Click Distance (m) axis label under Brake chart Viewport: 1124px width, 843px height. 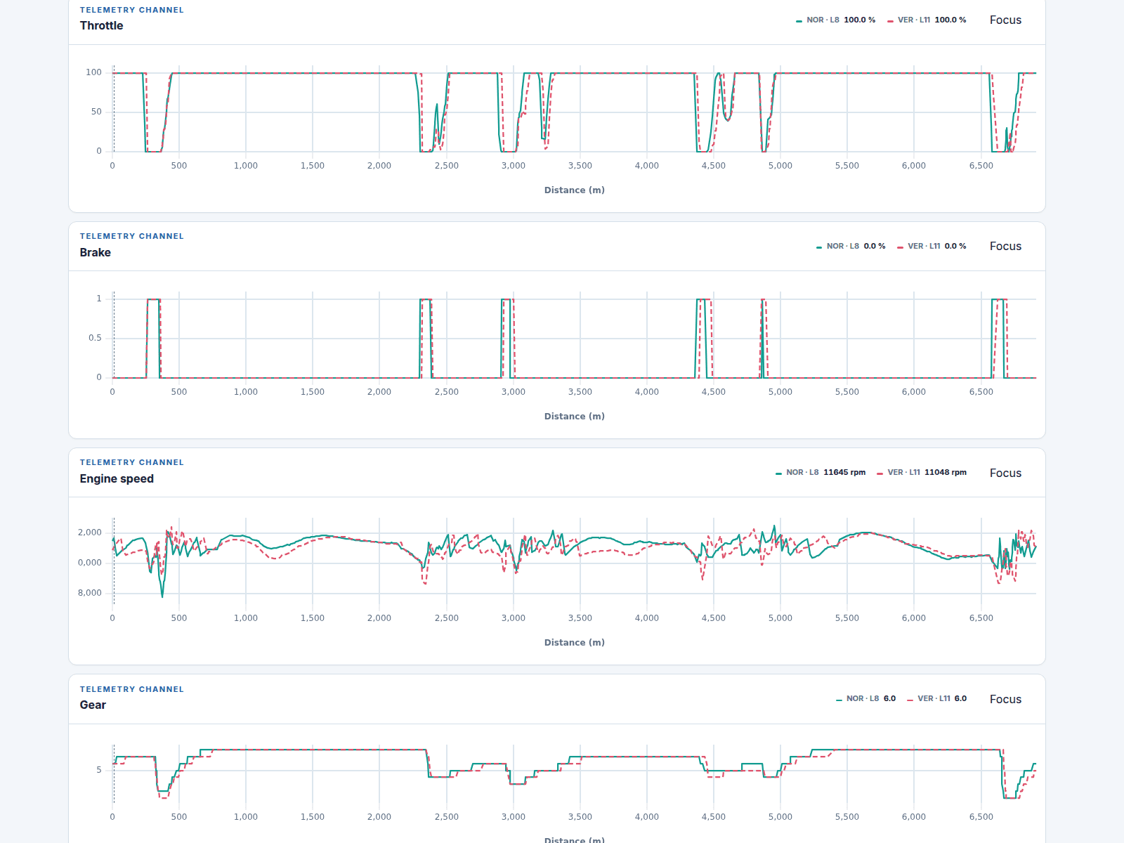pos(575,417)
